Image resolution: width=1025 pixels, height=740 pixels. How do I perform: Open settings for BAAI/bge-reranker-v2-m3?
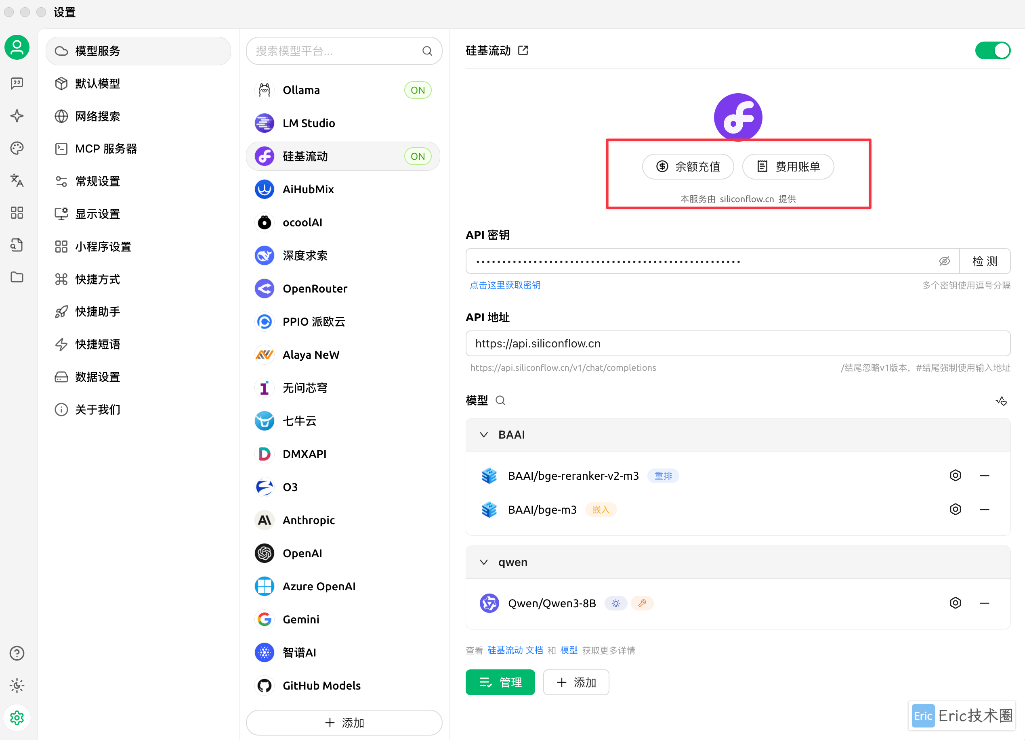[x=956, y=475]
